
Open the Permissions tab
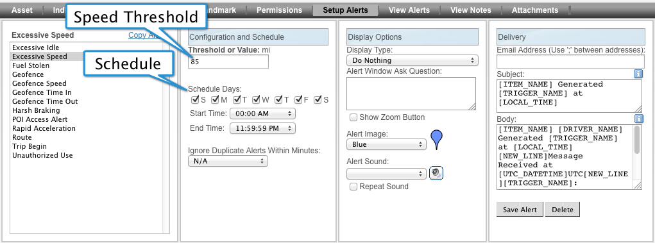pos(279,10)
